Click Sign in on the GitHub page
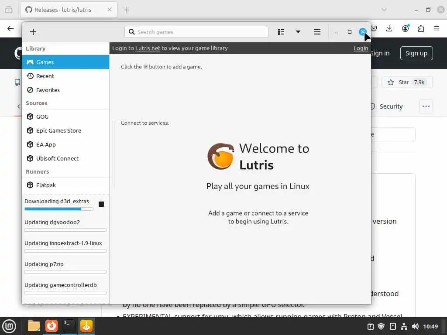The height and width of the screenshot is (335, 447). point(380,53)
